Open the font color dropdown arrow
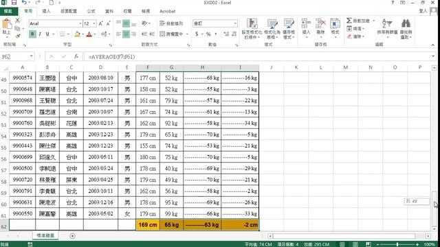 click(95, 34)
